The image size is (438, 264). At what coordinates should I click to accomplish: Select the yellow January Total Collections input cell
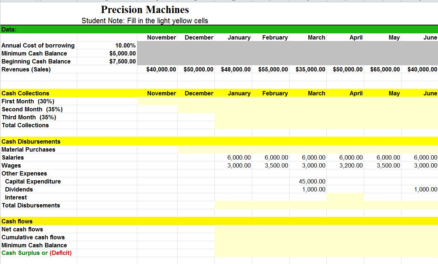pos(234,125)
